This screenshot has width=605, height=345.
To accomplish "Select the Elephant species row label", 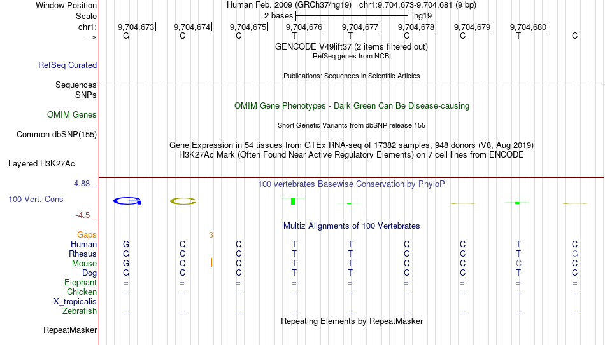I will click(80, 283).
